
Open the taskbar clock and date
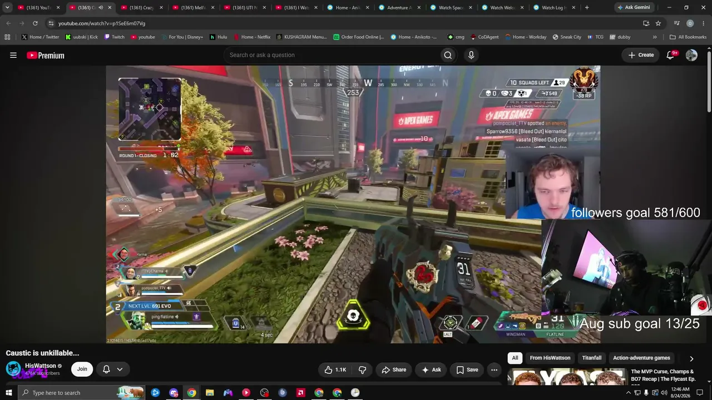681,393
